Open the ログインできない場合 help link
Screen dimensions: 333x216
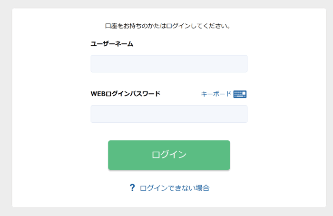point(175,188)
